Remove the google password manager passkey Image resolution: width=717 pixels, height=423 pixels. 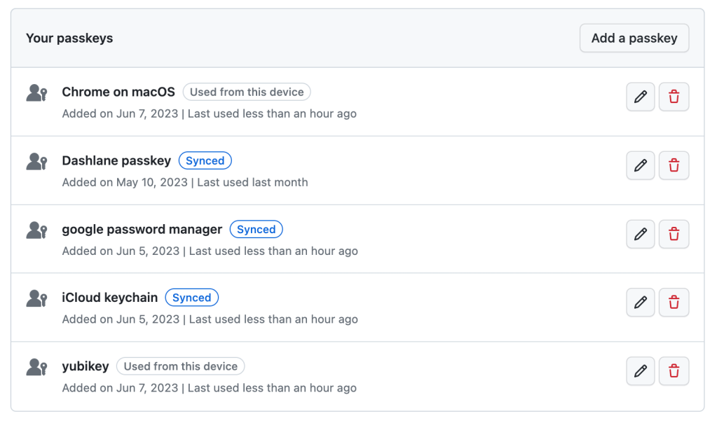[x=674, y=234]
